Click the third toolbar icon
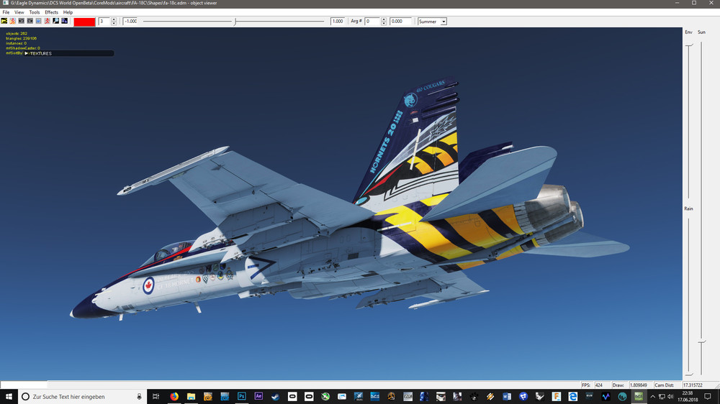 click(x=22, y=21)
